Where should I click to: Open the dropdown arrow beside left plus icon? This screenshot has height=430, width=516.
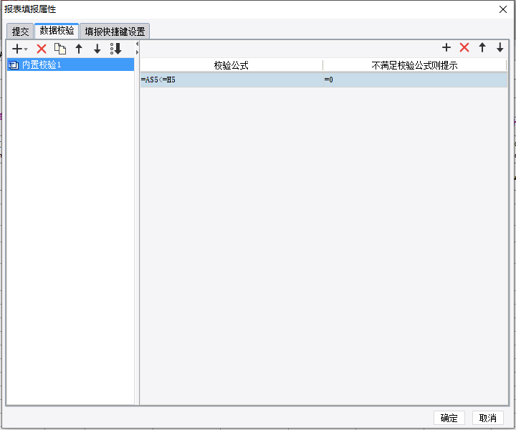point(26,49)
